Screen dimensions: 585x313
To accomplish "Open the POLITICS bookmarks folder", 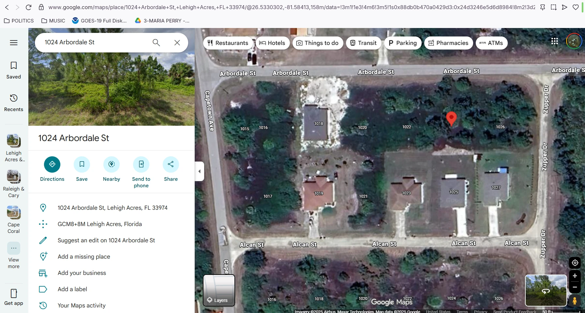I will point(19,21).
